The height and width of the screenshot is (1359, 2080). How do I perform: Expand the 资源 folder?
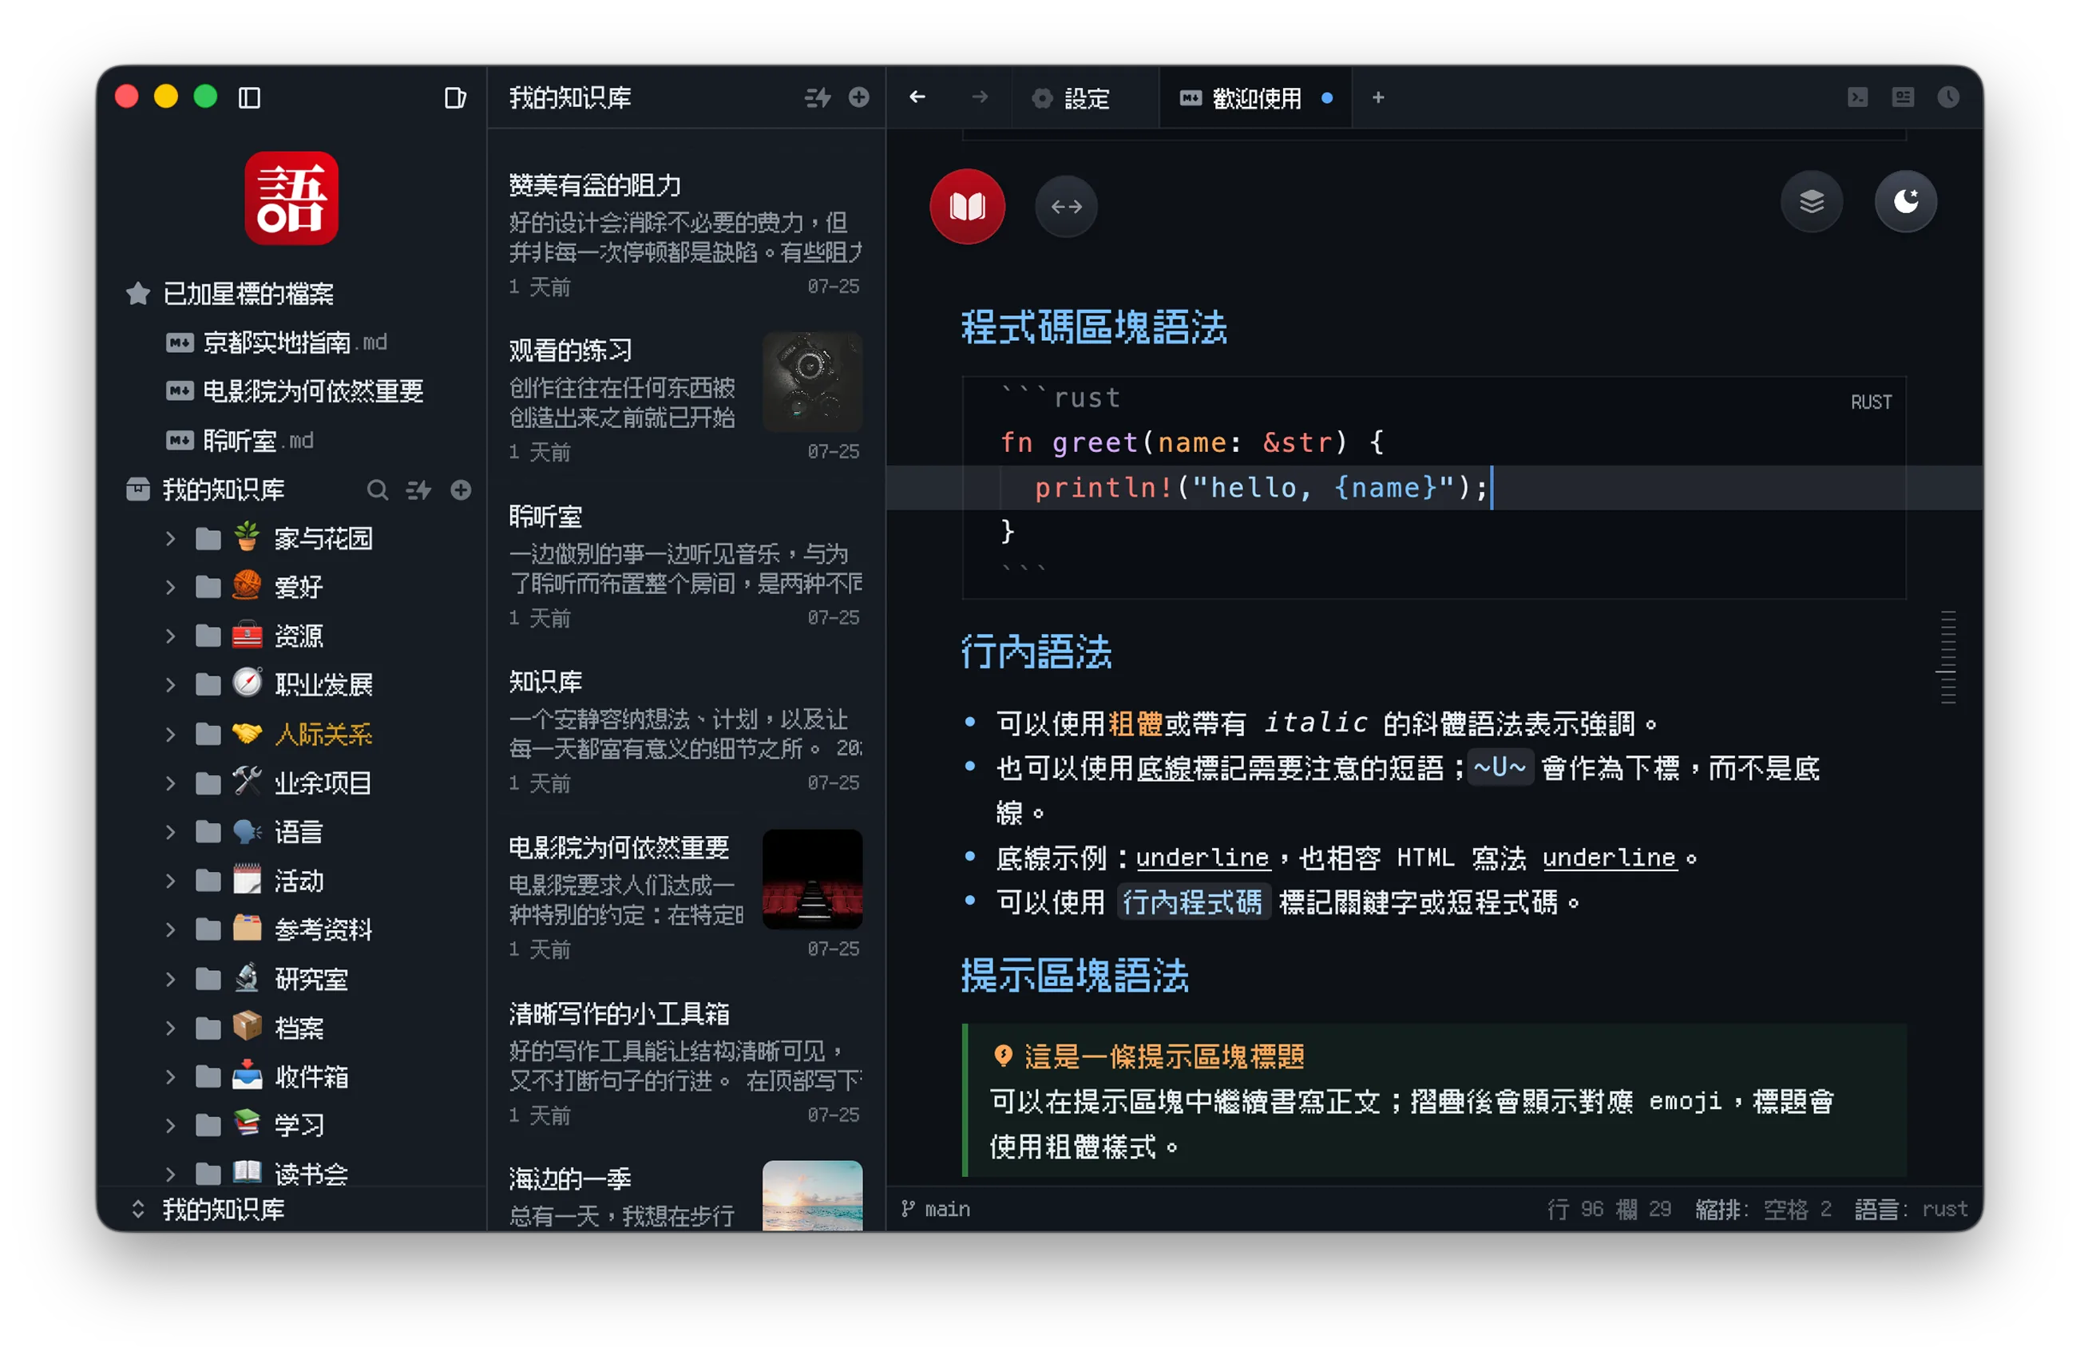pyautogui.click(x=170, y=637)
